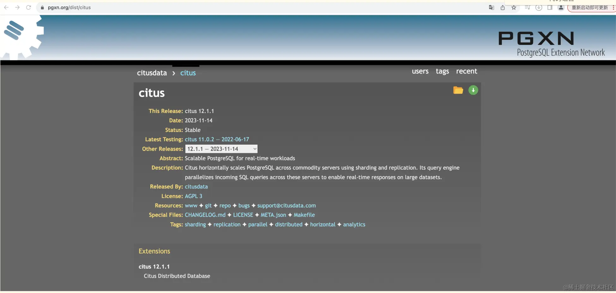Click the citus 12.1.1 extension entry
The image size is (616, 293).
pos(154,266)
